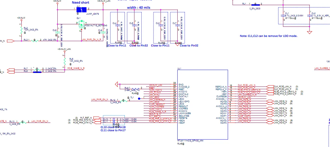Select the LAN_PWR_ON_N_R net label

pos(91,39)
